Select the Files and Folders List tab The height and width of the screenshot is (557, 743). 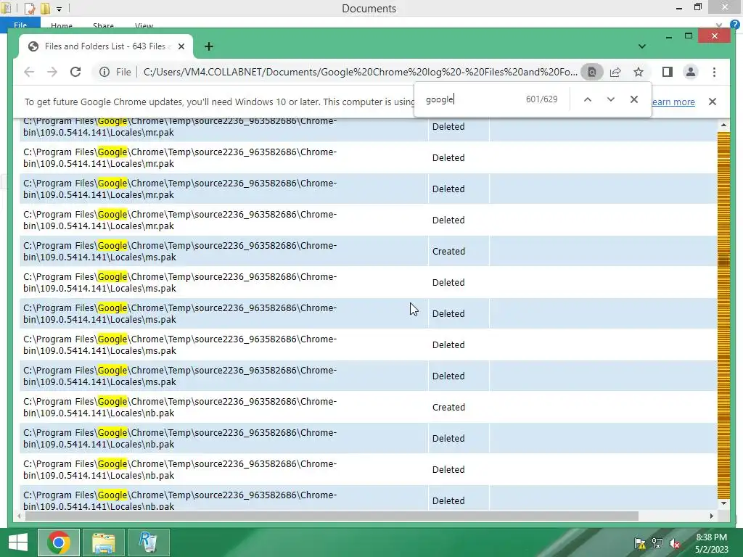tap(105, 46)
